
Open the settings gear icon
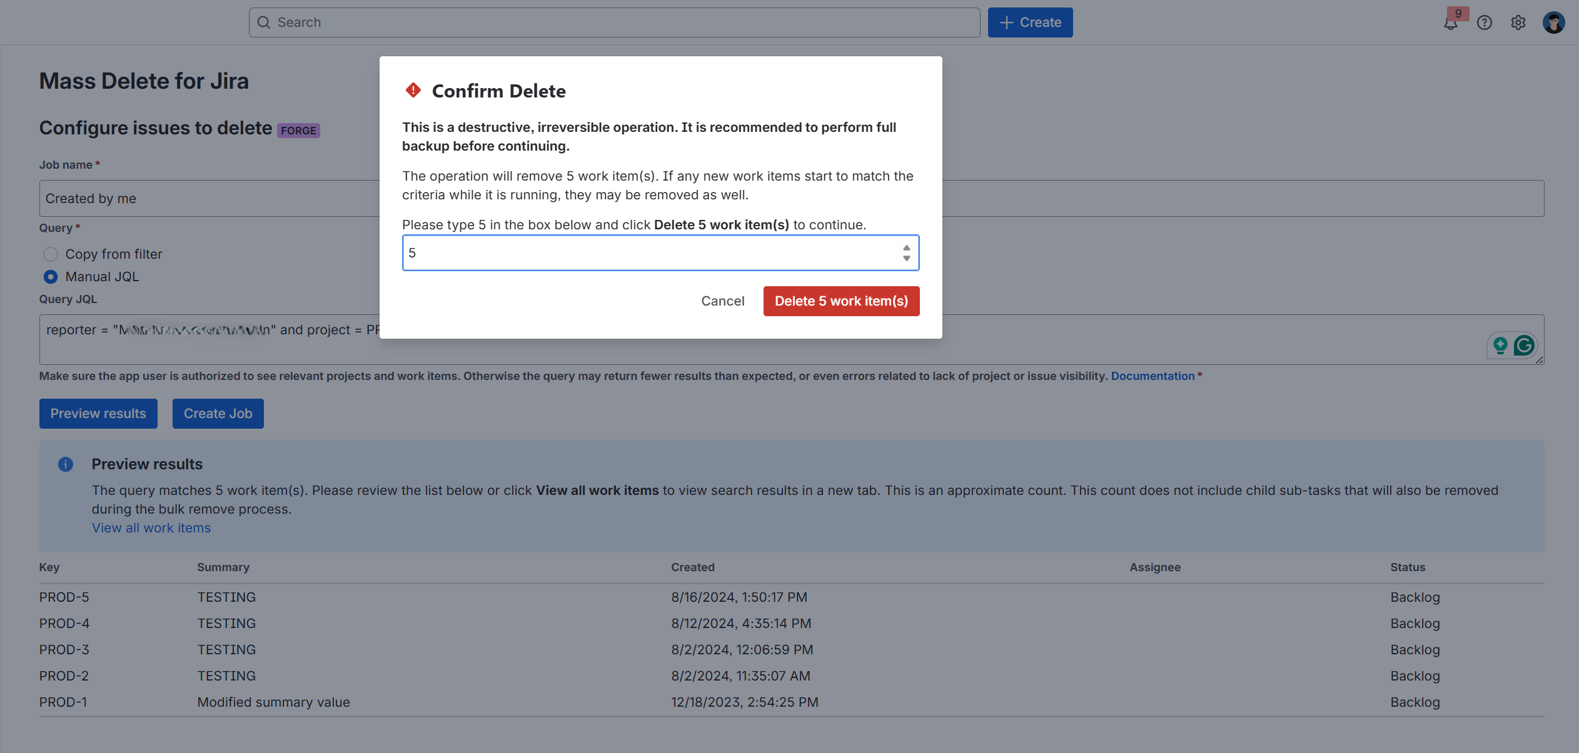(1518, 22)
